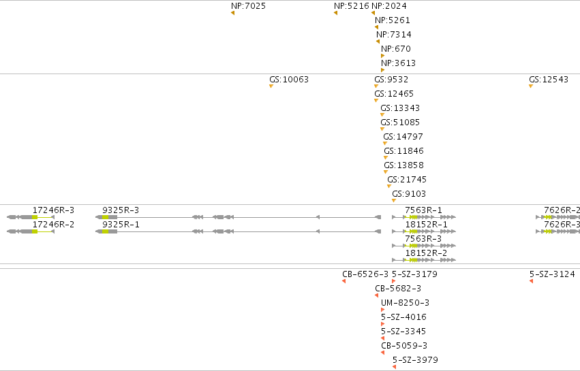Open the NP:3613 insertion entry

(x=399, y=63)
